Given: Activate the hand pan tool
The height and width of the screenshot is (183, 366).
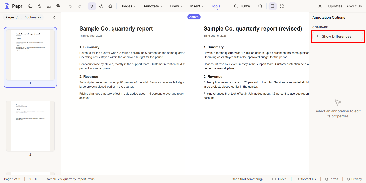Looking at the screenshot, I should (101, 6).
